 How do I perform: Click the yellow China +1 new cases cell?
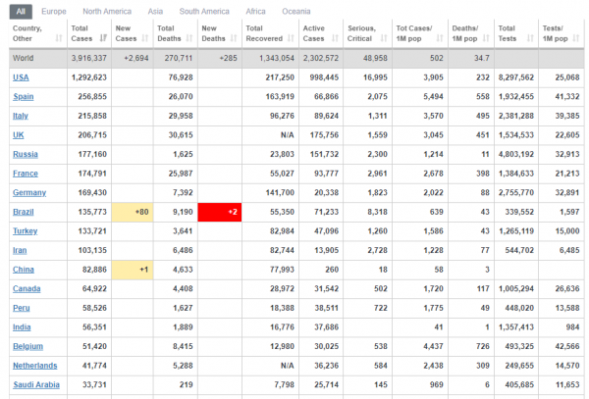coord(133,270)
